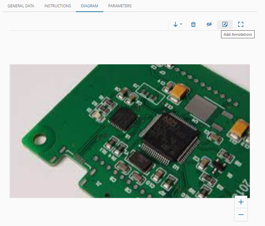This screenshot has height=226, width=265.
Task: Click the circuit board diagram image
Action: pyautogui.click(x=129, y=131)
